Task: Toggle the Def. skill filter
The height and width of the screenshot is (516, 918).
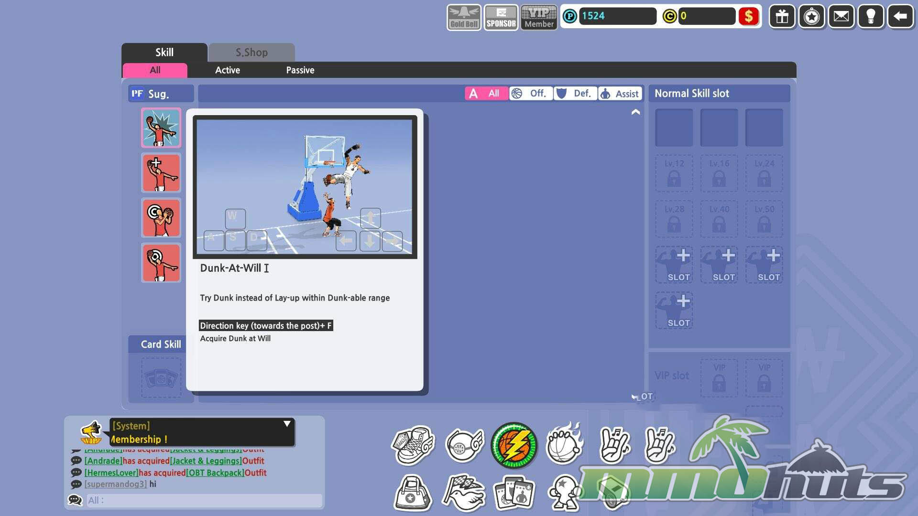Action: (575, 93)
